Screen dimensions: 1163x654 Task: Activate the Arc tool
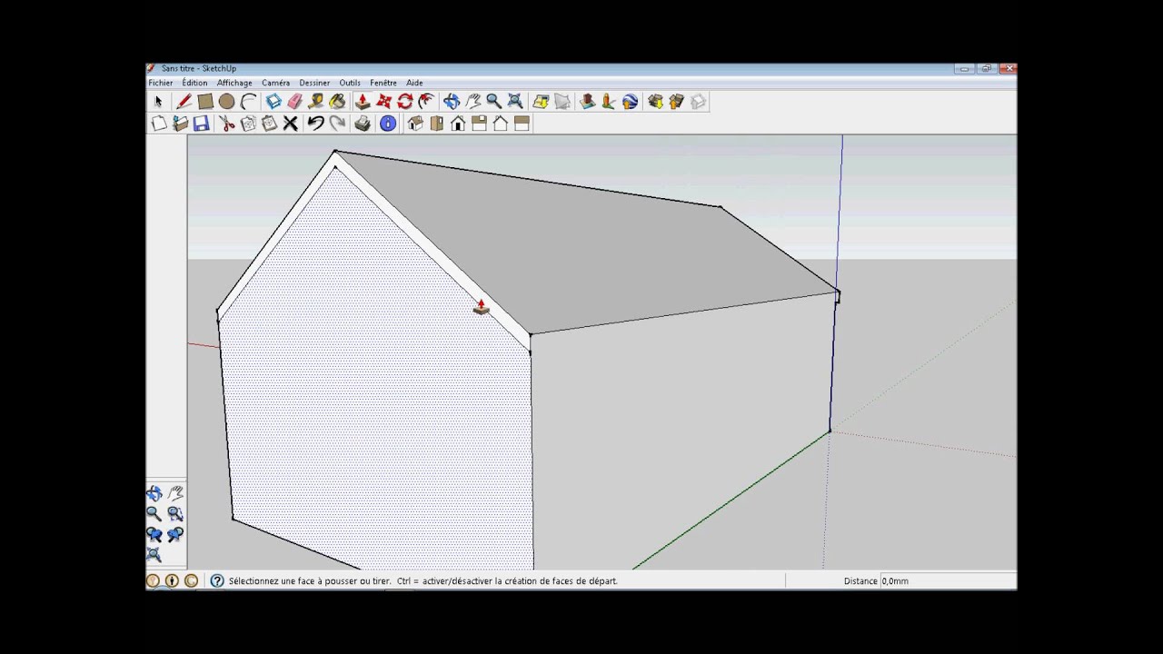pyautogui.click(x=248, y=102)
